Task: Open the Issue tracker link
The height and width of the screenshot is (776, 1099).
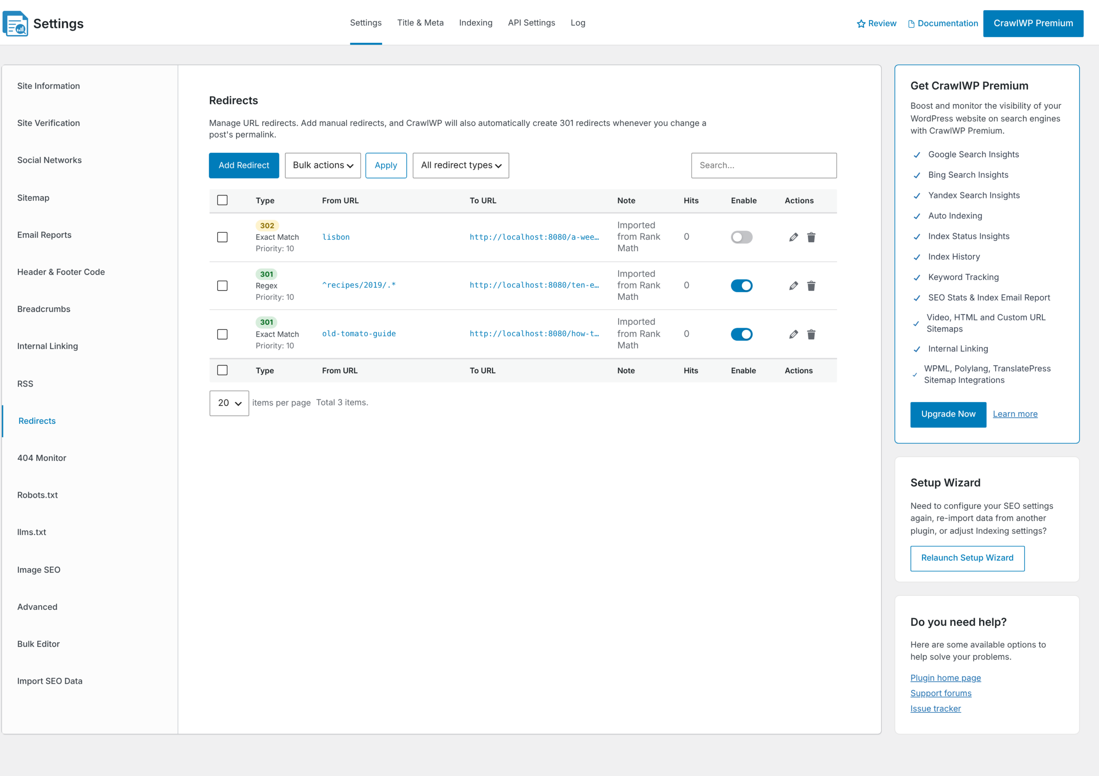Action: (935, 709)
